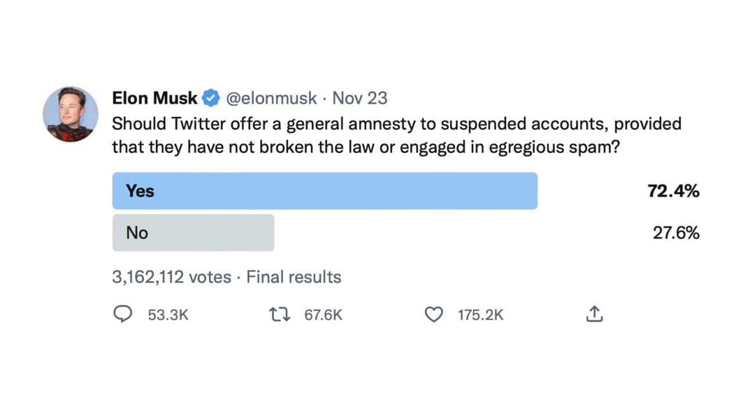Like the tweet with the heart icon

pyautogui.click(x=434, y=315)
